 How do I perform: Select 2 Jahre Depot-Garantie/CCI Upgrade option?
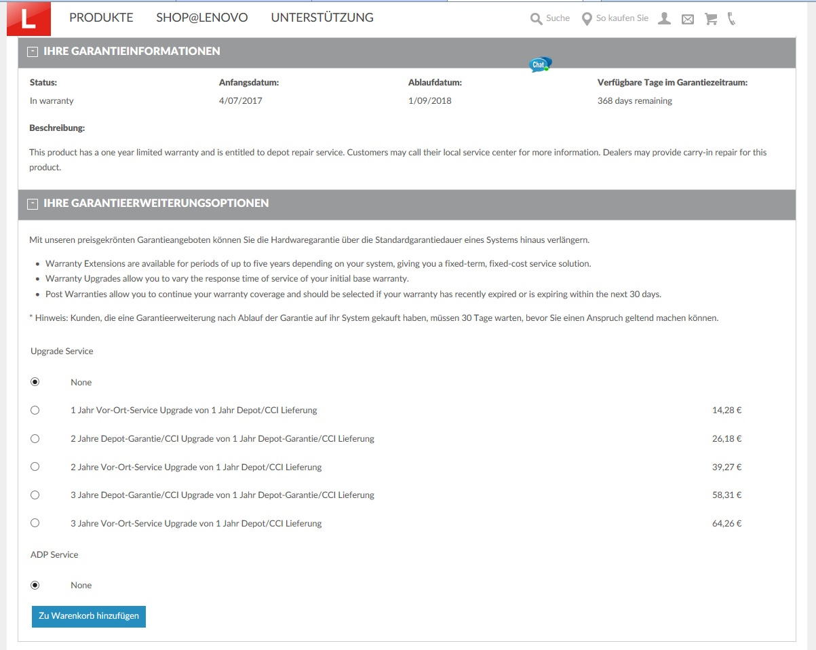(35, 438)
